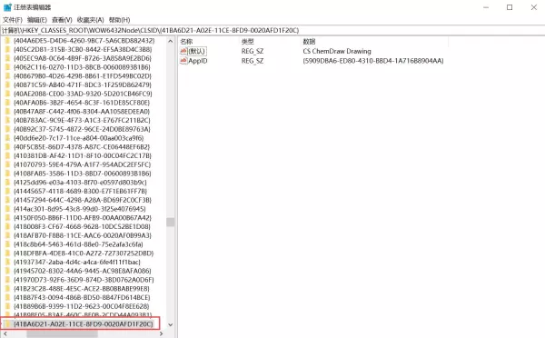
Task: Click the tree scroll-right arrow
Action: [x=161, y=333]
